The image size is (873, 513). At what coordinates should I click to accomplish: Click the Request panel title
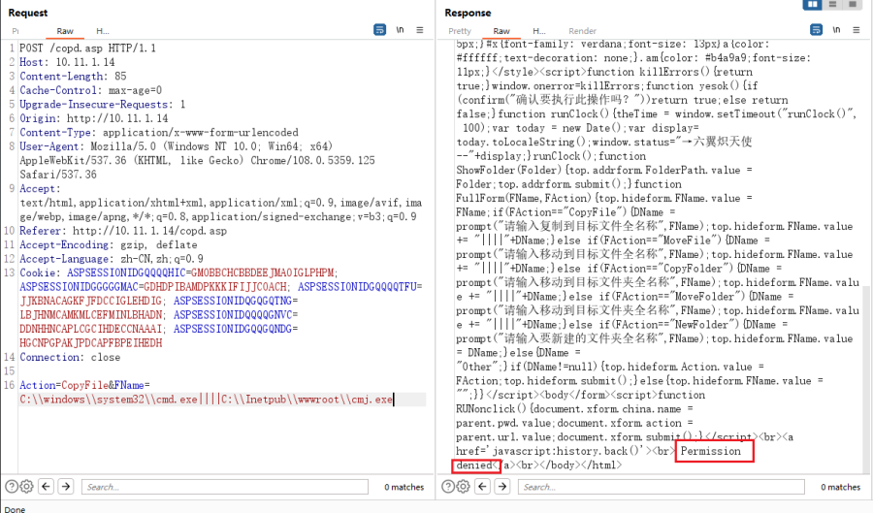point(28,13)
